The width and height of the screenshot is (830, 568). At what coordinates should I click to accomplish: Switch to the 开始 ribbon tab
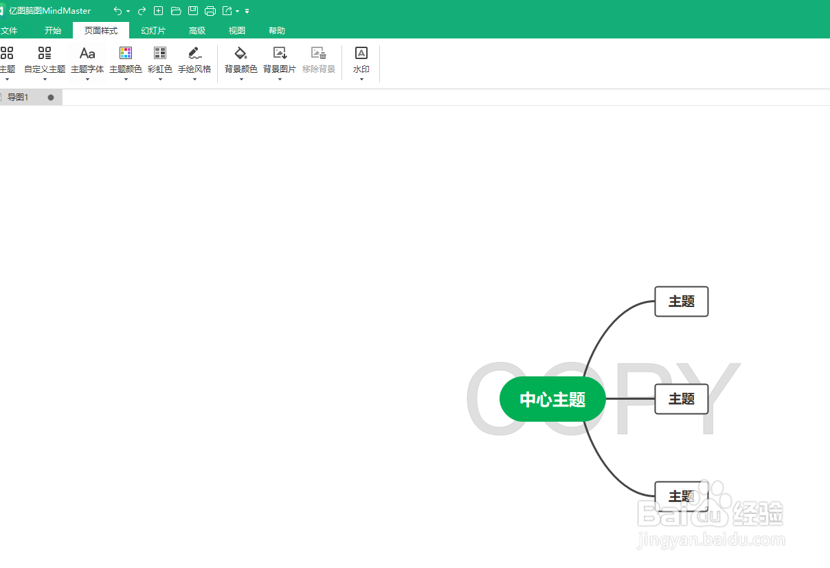point(53,31)
